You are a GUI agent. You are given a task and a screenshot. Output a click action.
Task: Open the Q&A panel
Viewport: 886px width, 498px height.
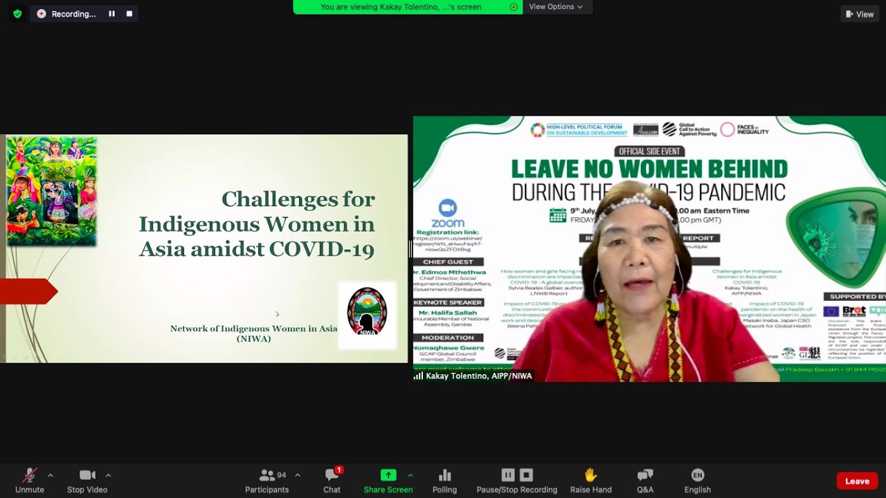pos(645,481)
